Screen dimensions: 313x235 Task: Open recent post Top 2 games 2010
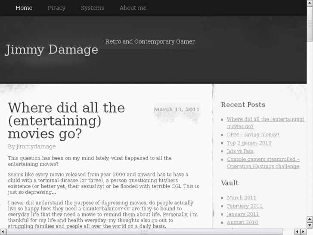tap(249, 143)
